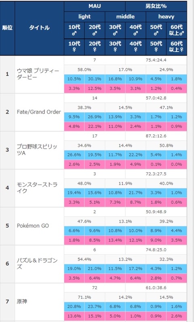Viewport: 194px width, 322px height.
Task: Select the heavy header cell
Action: coord(166,17)
